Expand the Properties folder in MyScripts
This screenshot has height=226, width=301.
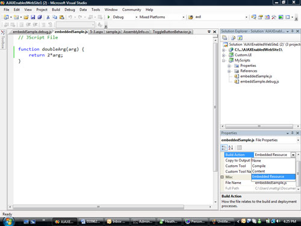pos(229,66)
